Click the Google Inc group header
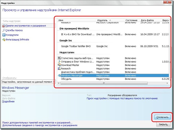 [x=66, y=41]
